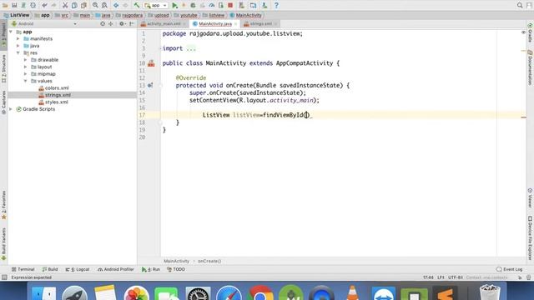Click Search Everywhere magnifier at top right
Screen dimensions: 534x300
click(x=520, y=6)
